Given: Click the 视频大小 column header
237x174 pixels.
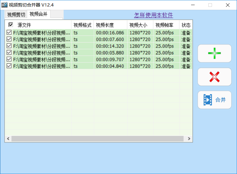Looking at the screenshot, I should tap(138, 25).
